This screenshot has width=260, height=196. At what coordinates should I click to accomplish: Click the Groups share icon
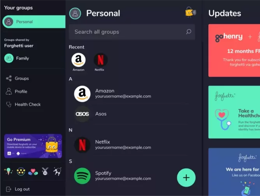pos(9,79)
